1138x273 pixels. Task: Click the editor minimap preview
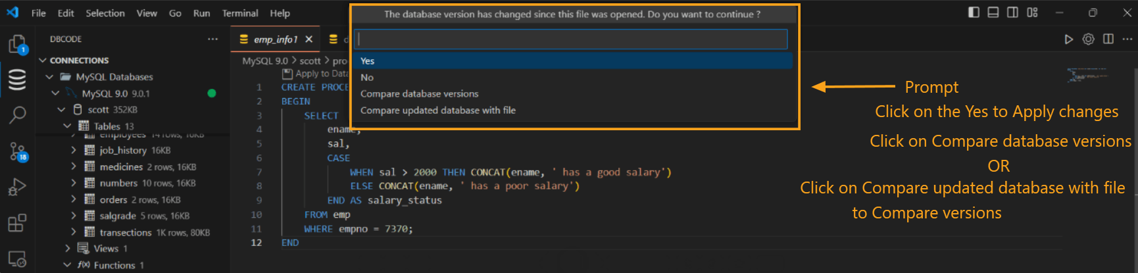point(1087,75)
